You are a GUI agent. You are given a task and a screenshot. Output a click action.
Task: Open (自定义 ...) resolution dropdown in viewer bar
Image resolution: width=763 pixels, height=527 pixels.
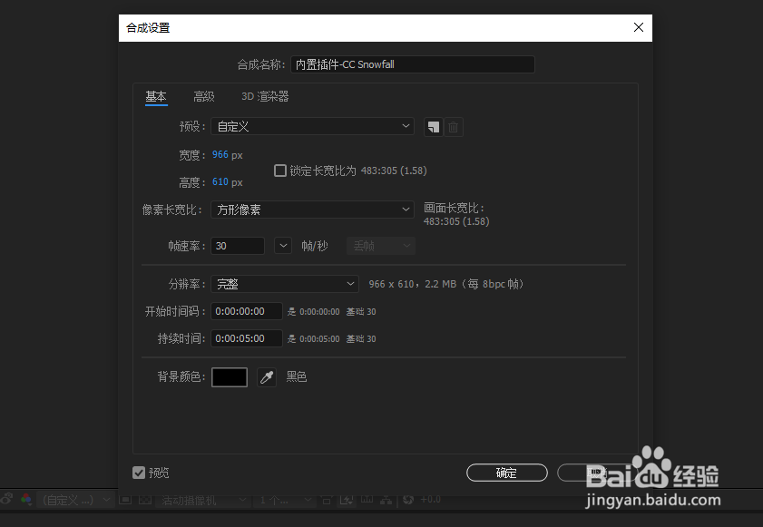[74, 500]
